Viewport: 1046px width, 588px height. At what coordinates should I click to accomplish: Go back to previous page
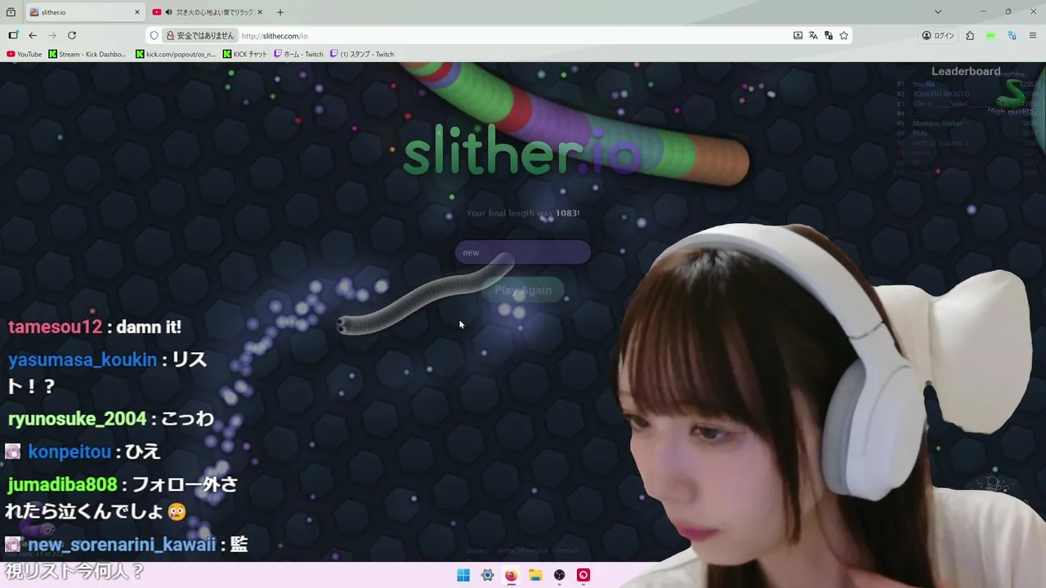pos(33,35)
